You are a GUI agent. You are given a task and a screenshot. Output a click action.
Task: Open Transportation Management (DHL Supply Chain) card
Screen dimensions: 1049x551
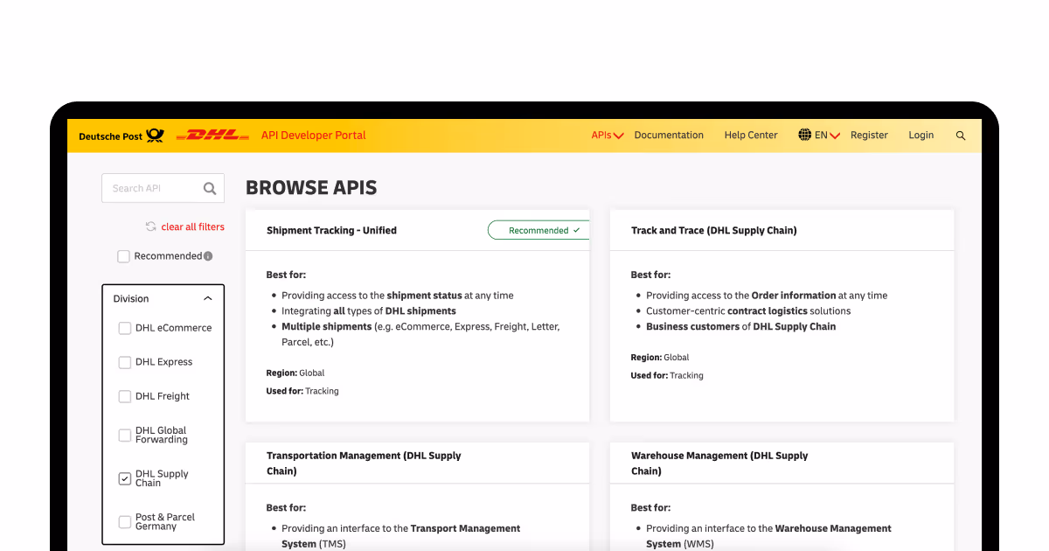coord(364,464)
